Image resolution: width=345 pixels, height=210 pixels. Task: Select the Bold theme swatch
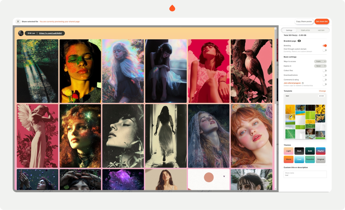[x=310, y=151]
